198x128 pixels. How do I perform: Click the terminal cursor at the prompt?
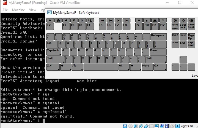click(44, 121)
